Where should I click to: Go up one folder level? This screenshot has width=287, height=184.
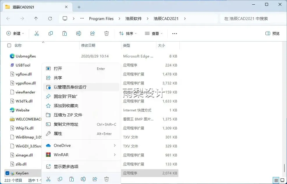tap(36, 19)
